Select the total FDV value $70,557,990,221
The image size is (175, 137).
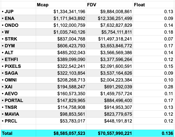(114, 133)
